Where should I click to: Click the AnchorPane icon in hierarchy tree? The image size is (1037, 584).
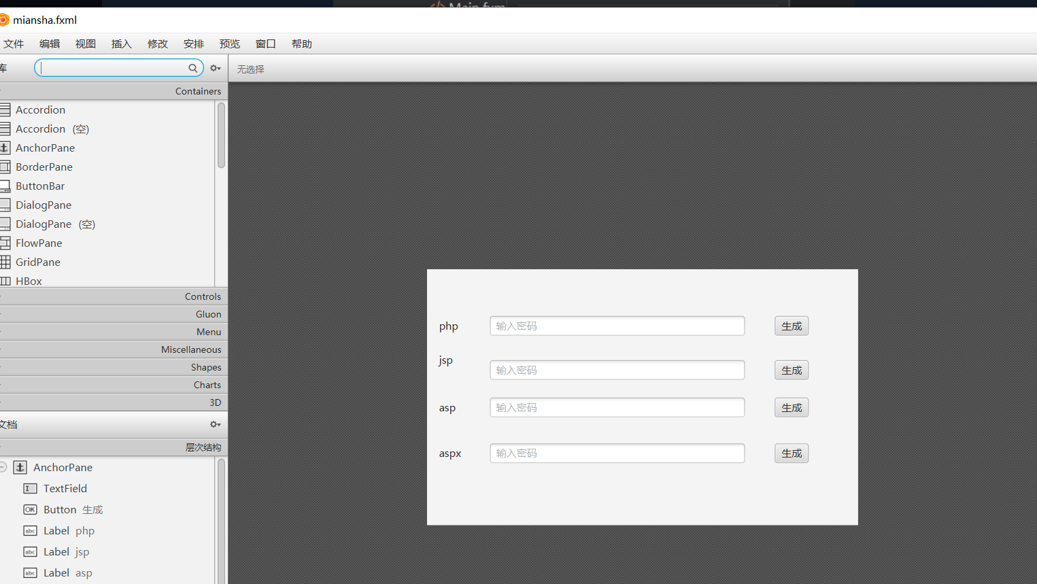pos(20,467)
